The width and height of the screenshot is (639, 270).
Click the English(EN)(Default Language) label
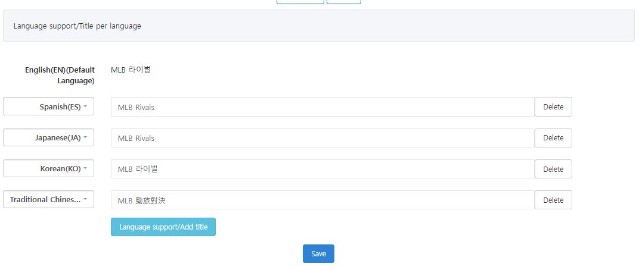[60, 75]
